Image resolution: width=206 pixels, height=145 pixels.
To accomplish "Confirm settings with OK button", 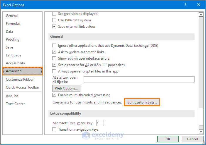I will 168,139.
